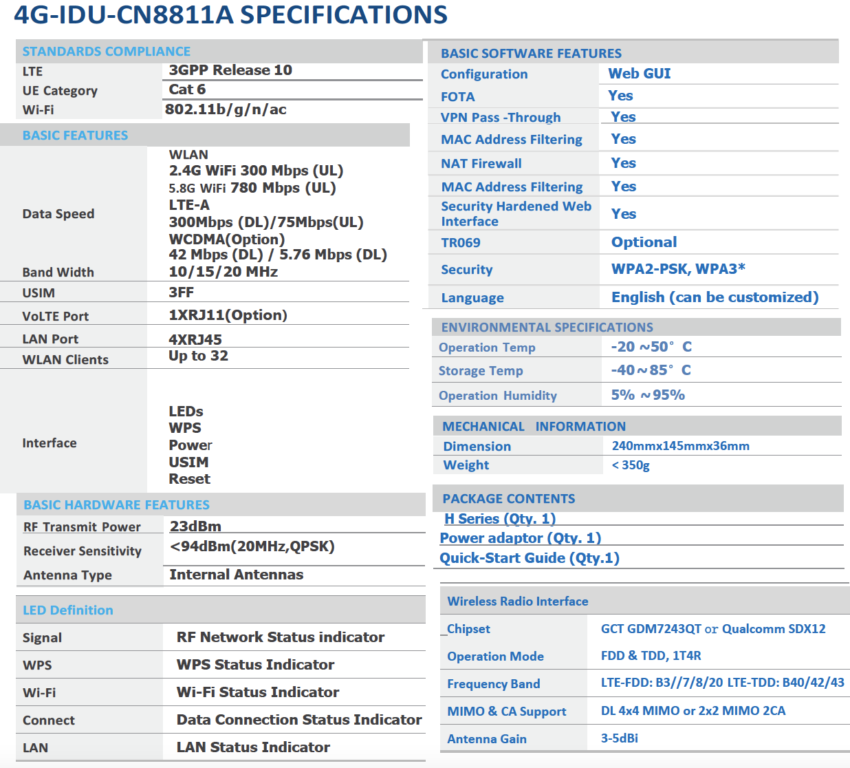Select the 5% ~95% humidity value
Image resolution: width=850 pixels, height=768 pixels.
point(648,395)
